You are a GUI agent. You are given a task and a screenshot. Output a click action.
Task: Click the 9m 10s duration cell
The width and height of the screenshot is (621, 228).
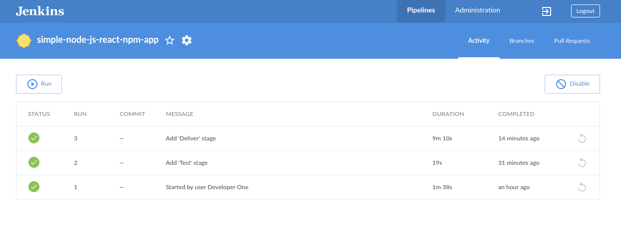coord(442,138)
